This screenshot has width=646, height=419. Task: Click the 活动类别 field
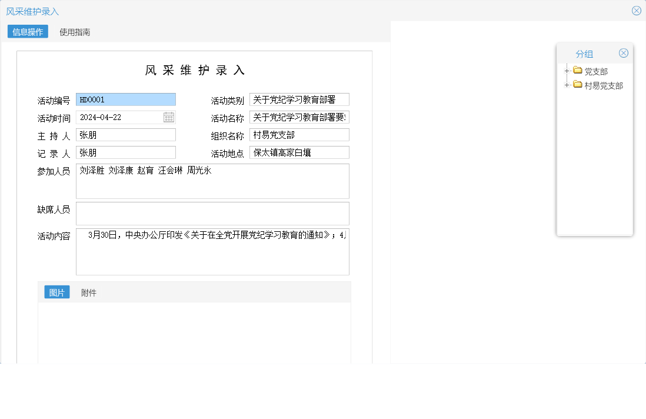click(x=299, y=99)
